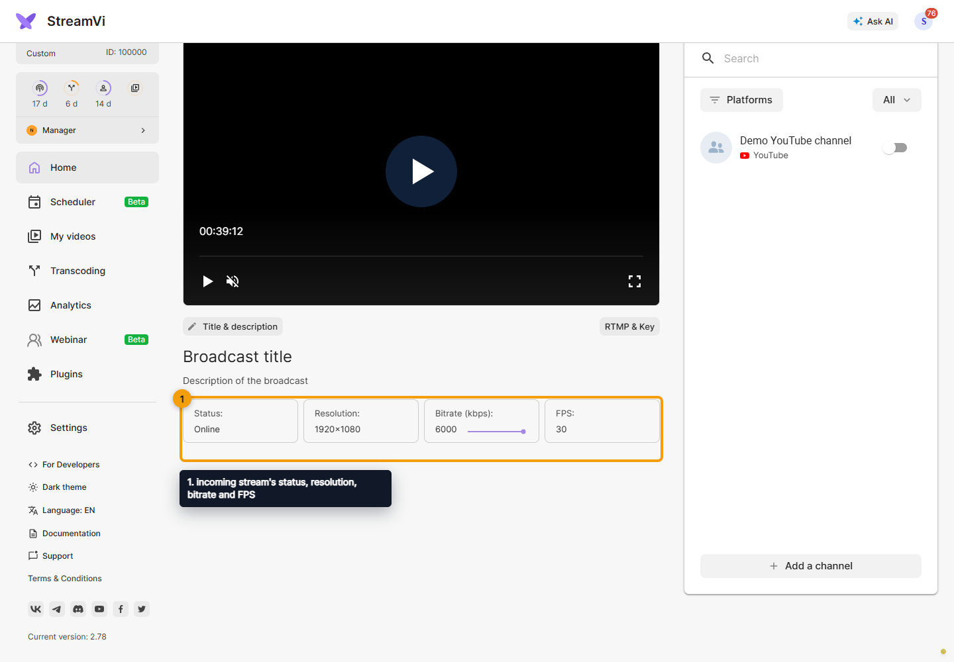The image size is (954, 662).
Task: Click the large play button on video
Action: click(421, 171)
